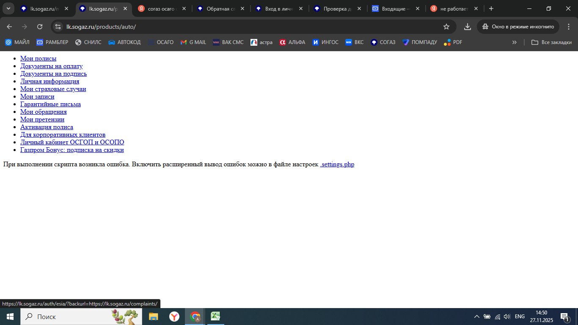
Task: Switch to the Входящие mail tab
Action: tap(395, 8)
